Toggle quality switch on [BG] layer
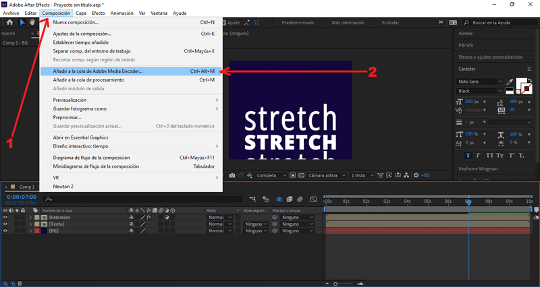Image resolution: width=540 pixels, height=287 pixels. click(143, 231)
